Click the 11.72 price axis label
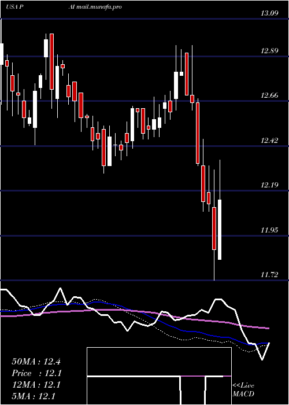289x405 pixels. click(269, 275)
